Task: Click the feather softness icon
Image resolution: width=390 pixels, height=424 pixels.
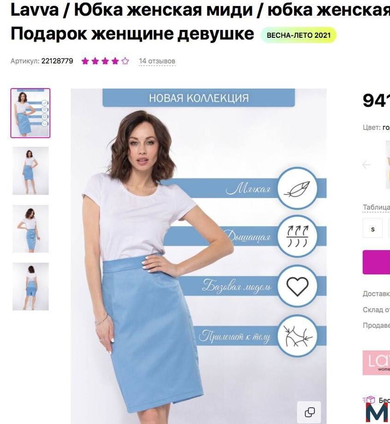Action: click(297, 188)
